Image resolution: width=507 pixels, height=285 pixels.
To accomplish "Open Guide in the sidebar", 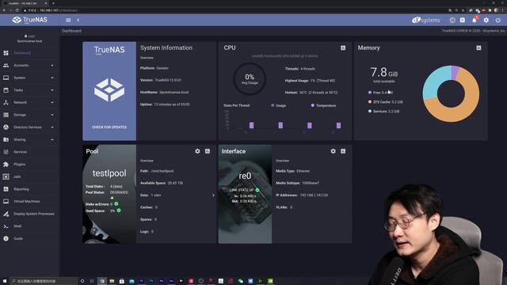I will click(x=30, y=238).
